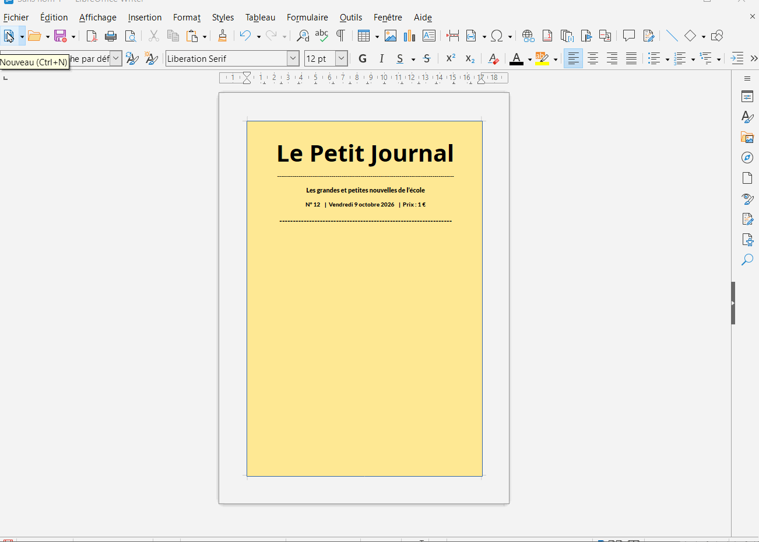Insert an image from the toolbar
759x542 pixels.
coord(391,36)
